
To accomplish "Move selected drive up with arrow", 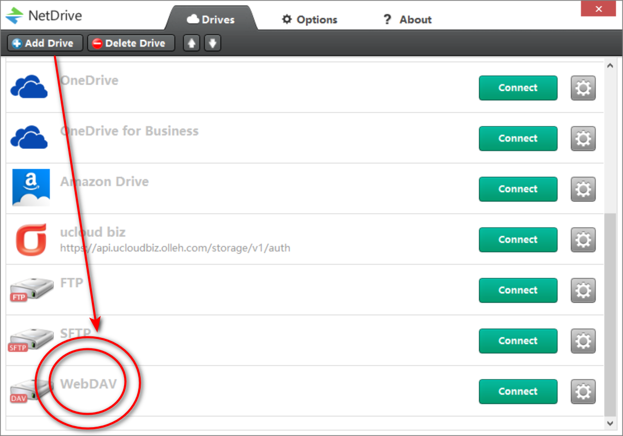I will (192, 43).
